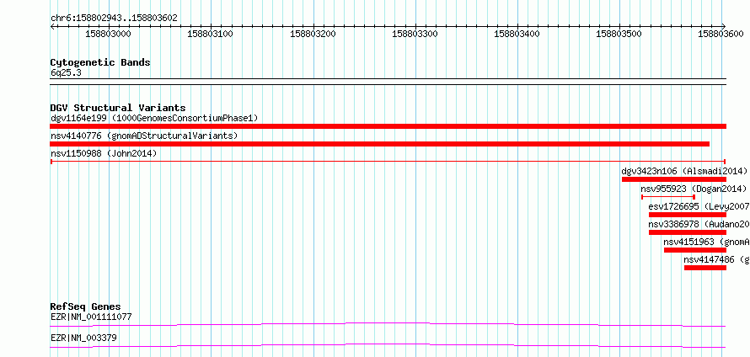The height and width of the screenshot is (357, 750).
Task: Click the magenta line of EZR|NM_003379
Action: coord(388,345)
